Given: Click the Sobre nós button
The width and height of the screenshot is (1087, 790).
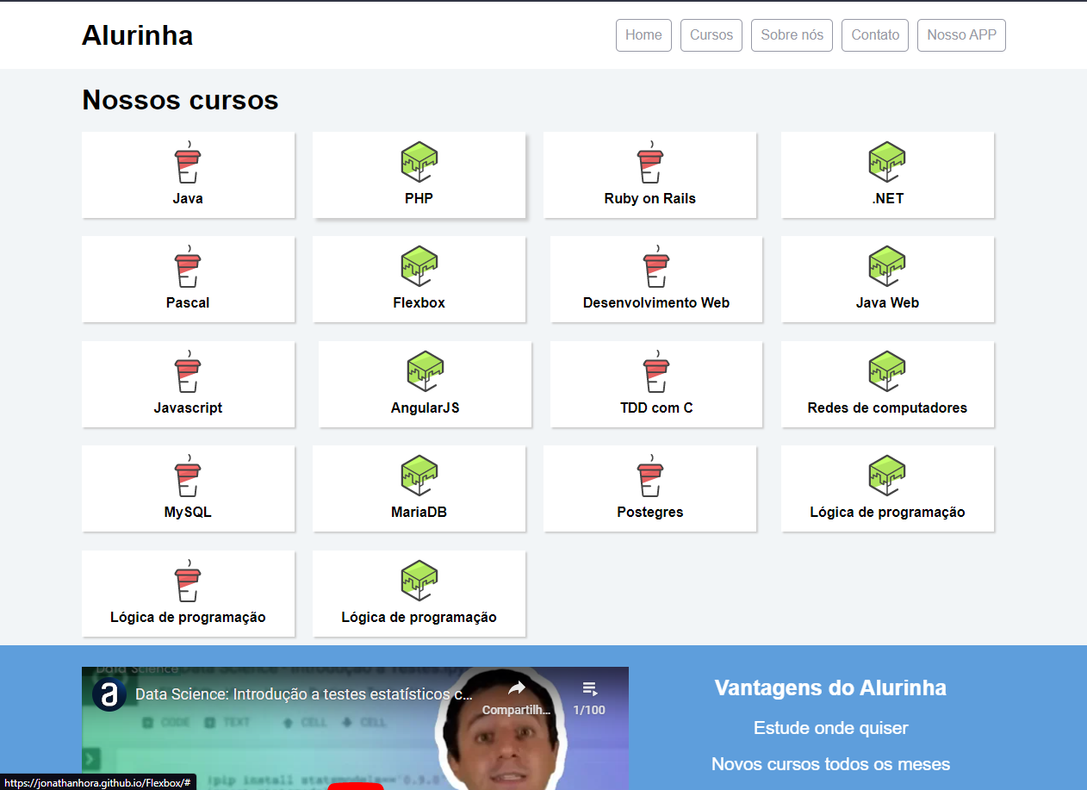Looking at the screenshot, I should pyautogui.click(x=792, y=34).
